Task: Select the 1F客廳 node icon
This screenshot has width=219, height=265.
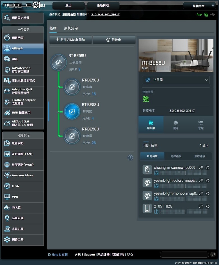Action: tap(72, 87)
